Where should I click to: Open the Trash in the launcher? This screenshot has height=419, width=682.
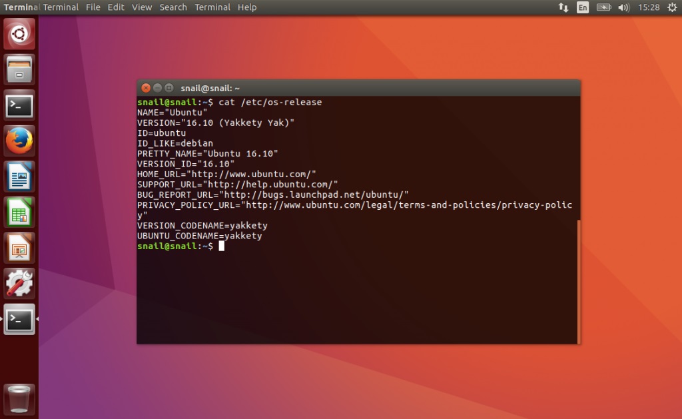tap(19, 398)
